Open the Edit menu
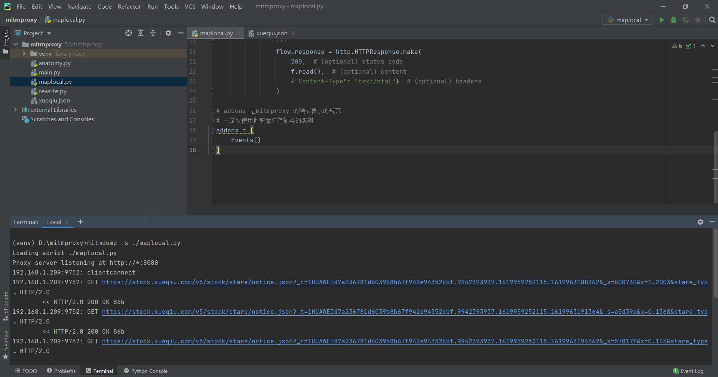 tap(37, 6)
